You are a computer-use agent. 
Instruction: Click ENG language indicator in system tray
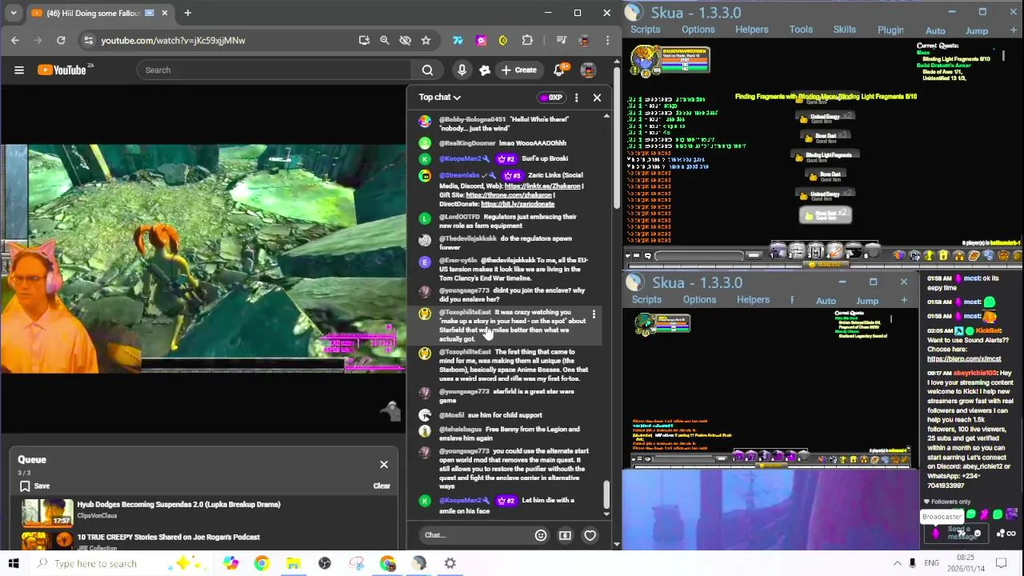931,563
